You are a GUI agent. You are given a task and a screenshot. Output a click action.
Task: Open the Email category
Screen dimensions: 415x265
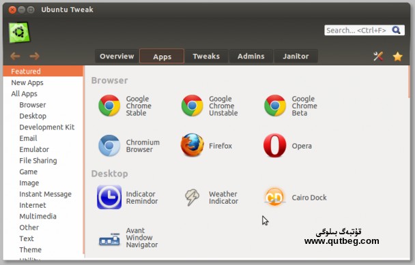43,138
